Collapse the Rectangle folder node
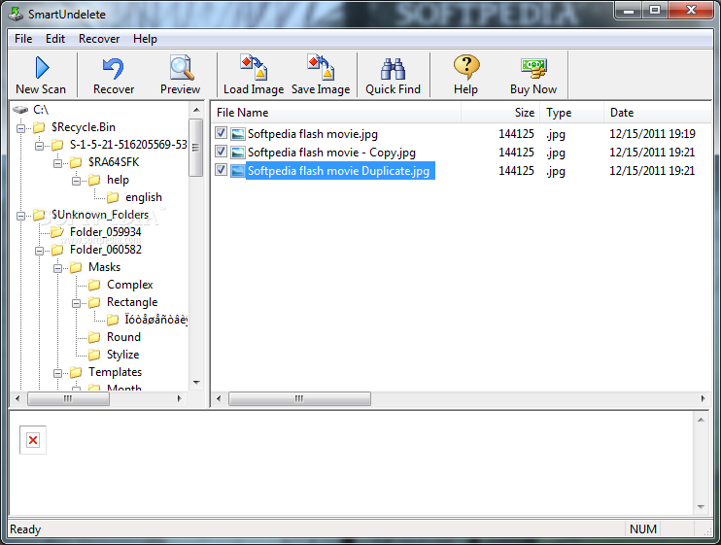Viewport: 721px width, 545px height. tap(77, 303)
